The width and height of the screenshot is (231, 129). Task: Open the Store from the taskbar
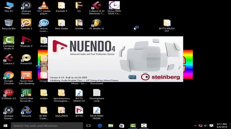point(122,126)
